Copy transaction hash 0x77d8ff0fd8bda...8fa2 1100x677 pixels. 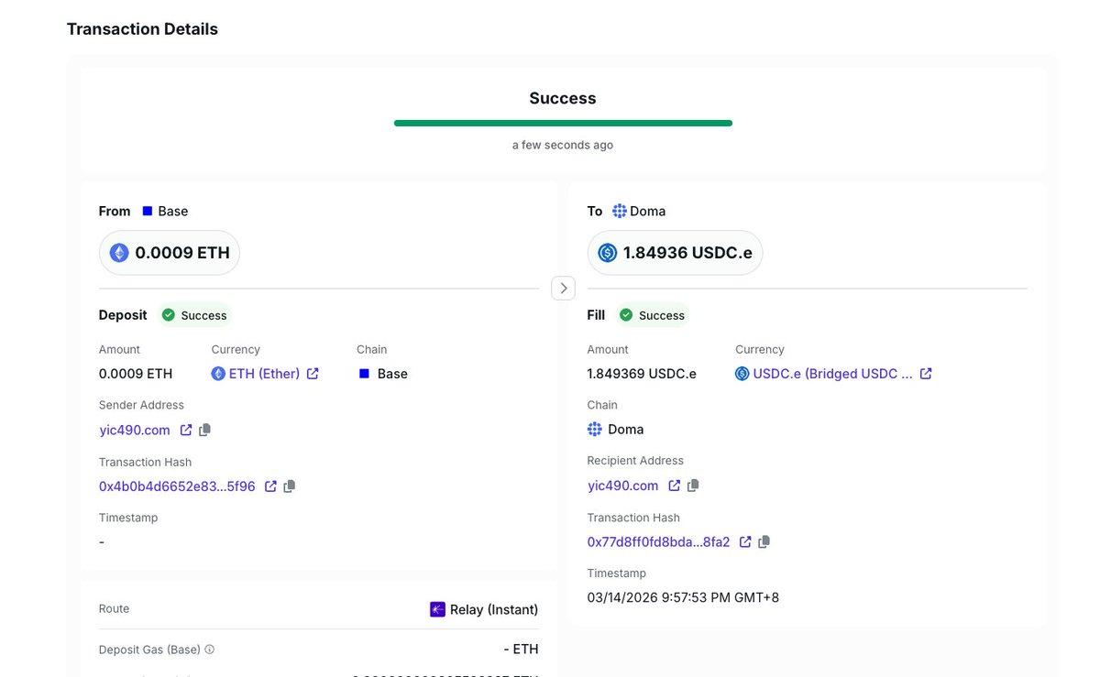coord(764,542)
